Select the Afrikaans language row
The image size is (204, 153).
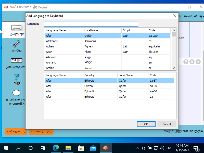coord(107,41)
